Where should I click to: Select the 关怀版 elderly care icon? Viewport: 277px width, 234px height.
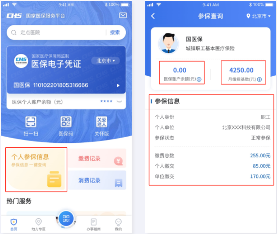[x=101, y=122]
